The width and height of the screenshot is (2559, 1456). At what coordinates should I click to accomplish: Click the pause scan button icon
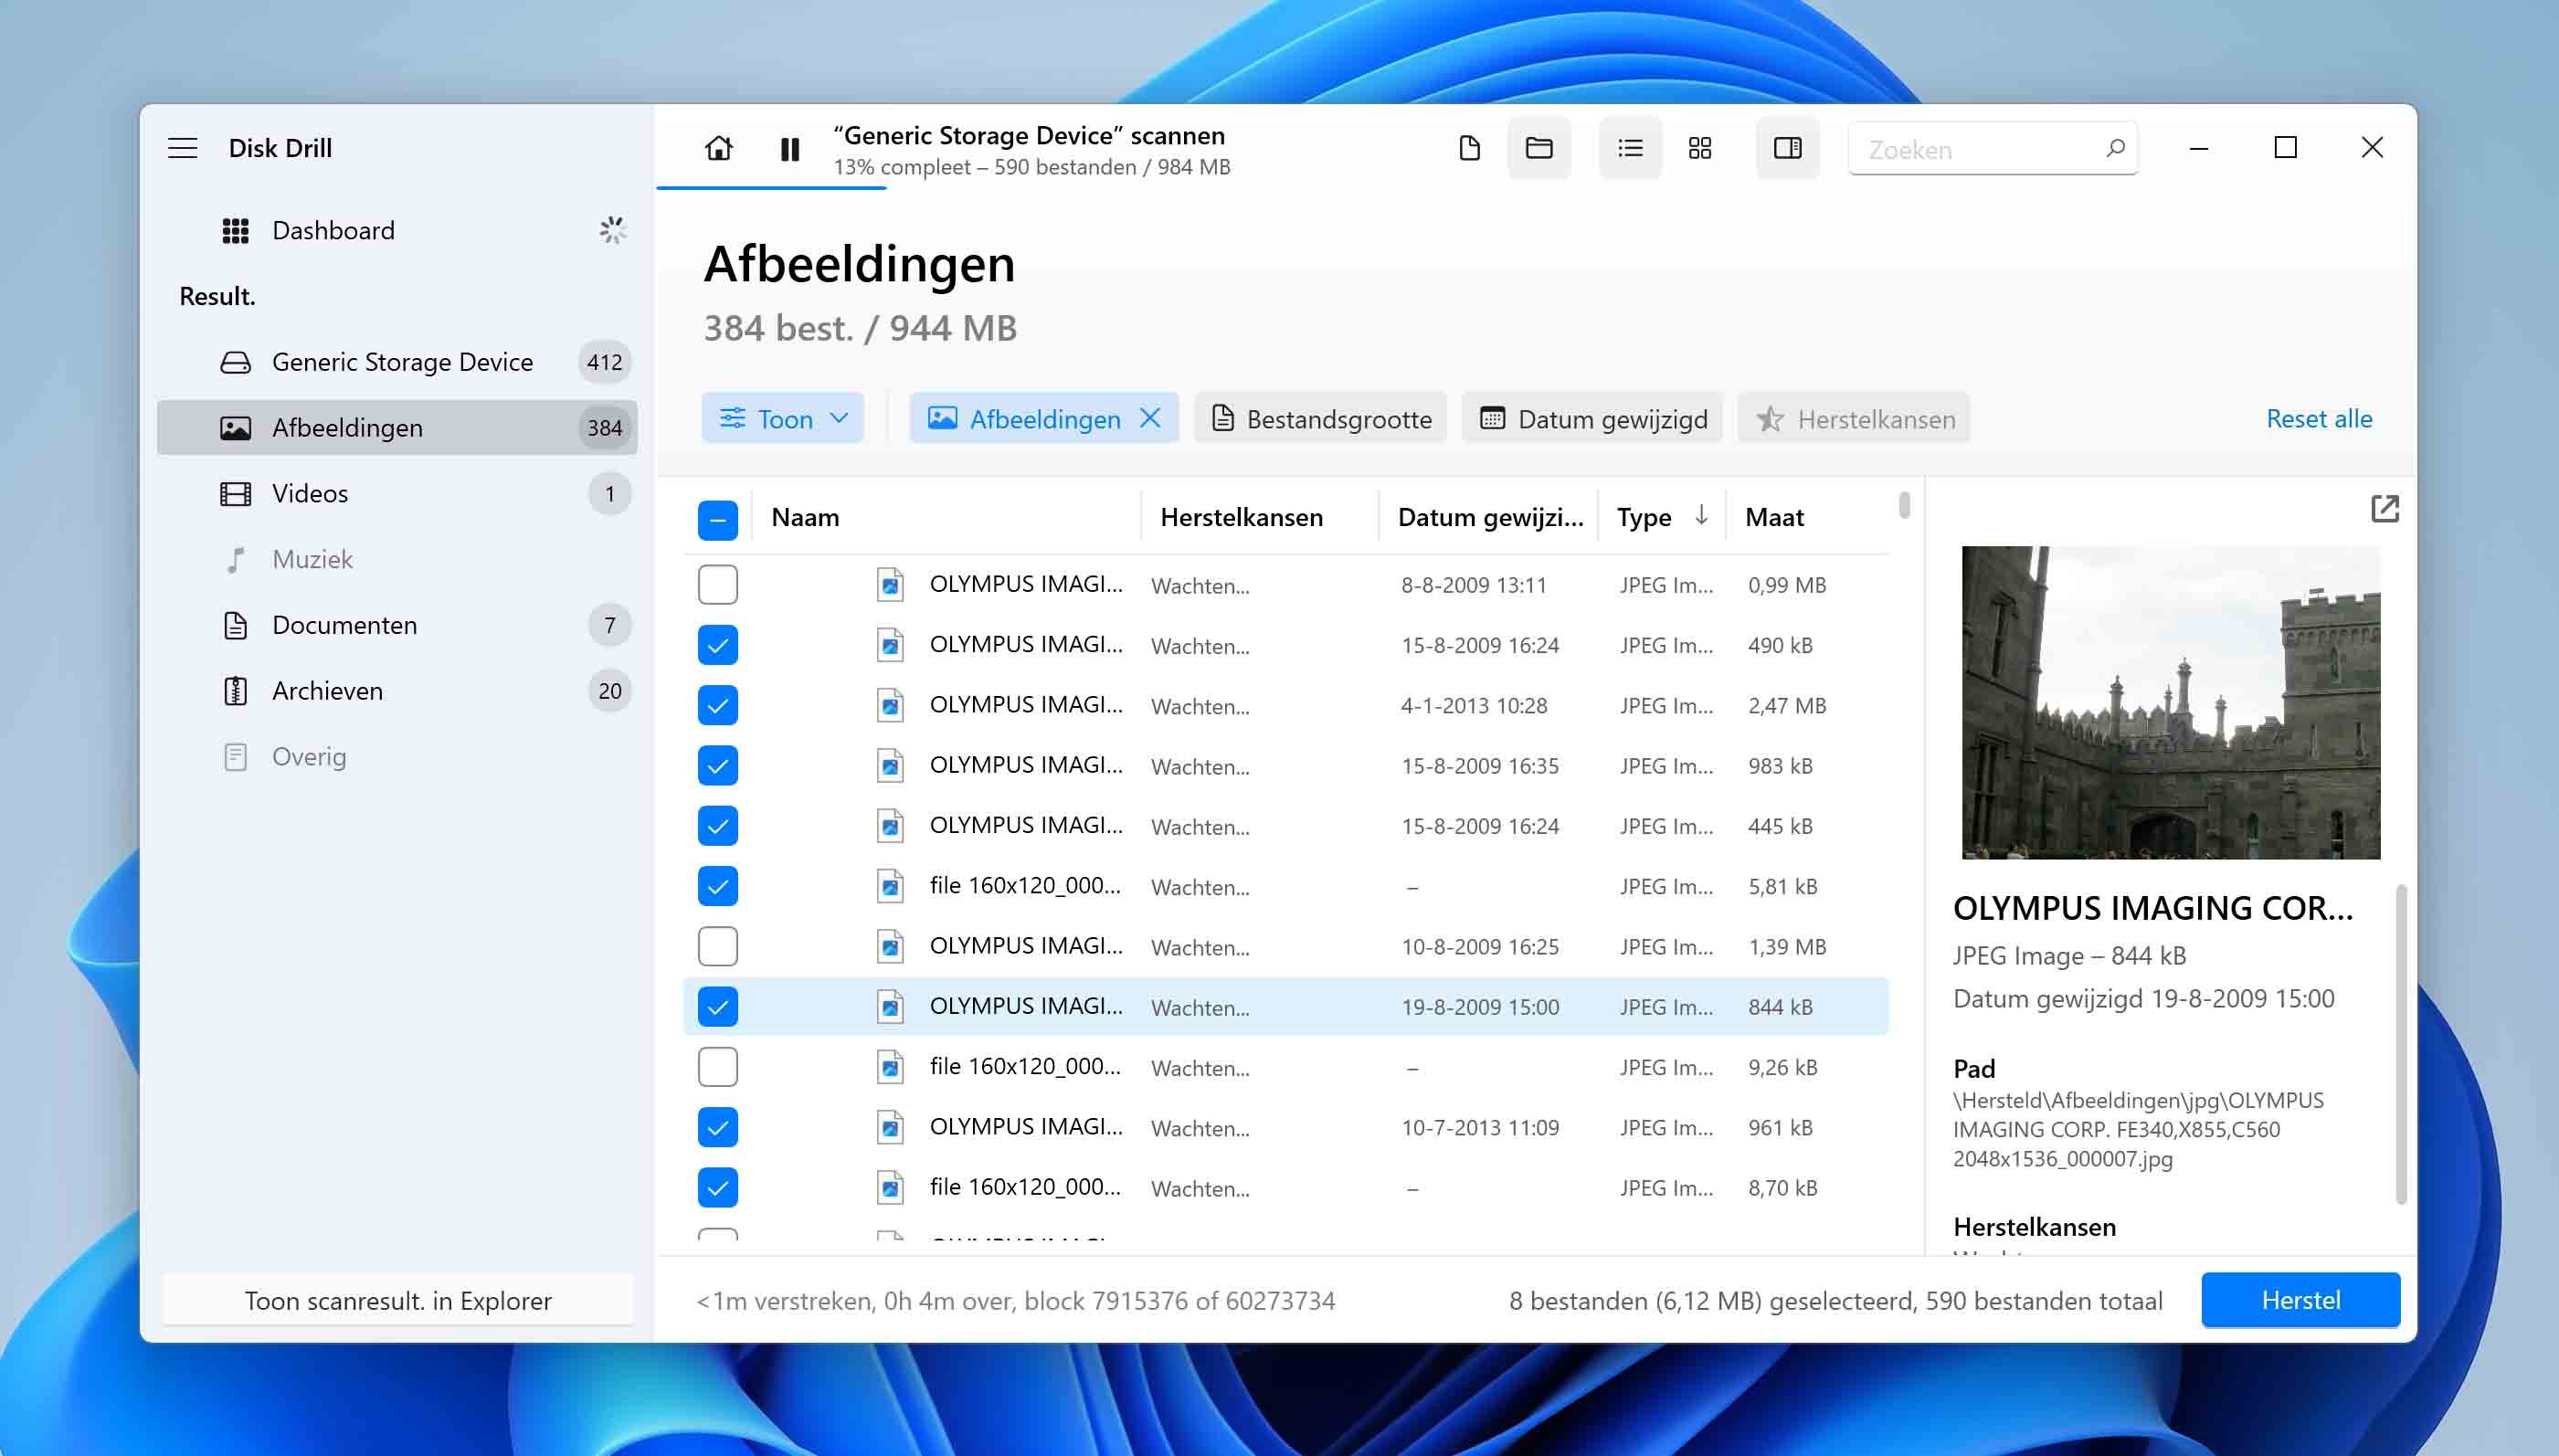(x=791, y=148)
